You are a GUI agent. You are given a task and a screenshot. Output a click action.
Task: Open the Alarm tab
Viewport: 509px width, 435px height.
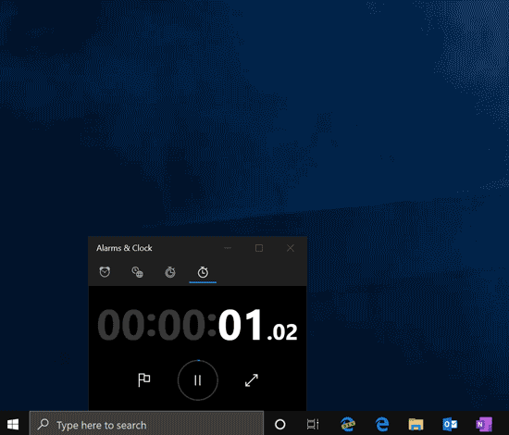click(x=105, y=272)
